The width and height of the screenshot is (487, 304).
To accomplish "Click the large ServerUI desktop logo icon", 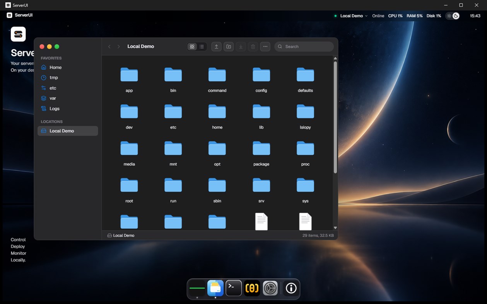I will click(18, 34).
